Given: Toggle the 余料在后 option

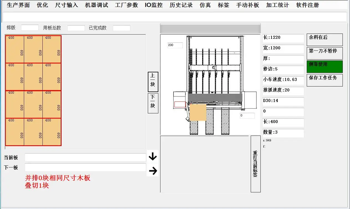Looking at the screenshot, I should coord(324,40).
